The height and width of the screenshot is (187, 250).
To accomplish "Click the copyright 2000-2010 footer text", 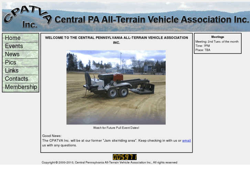I will [110, 163].
